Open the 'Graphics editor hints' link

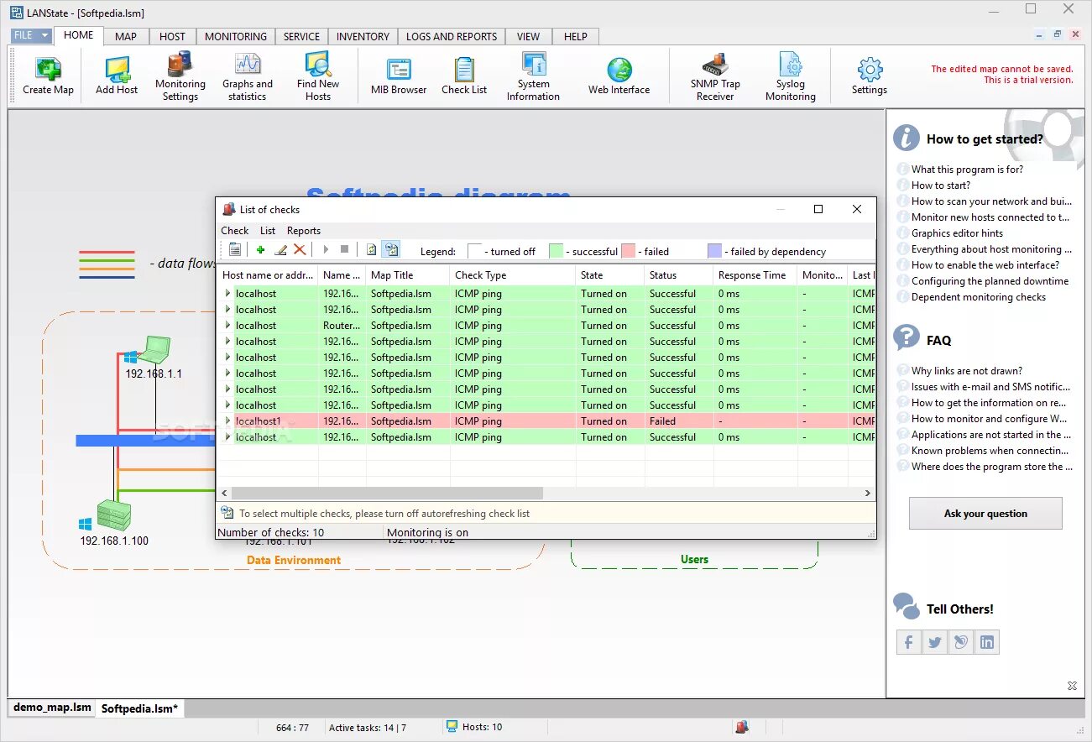click(957, 233)
